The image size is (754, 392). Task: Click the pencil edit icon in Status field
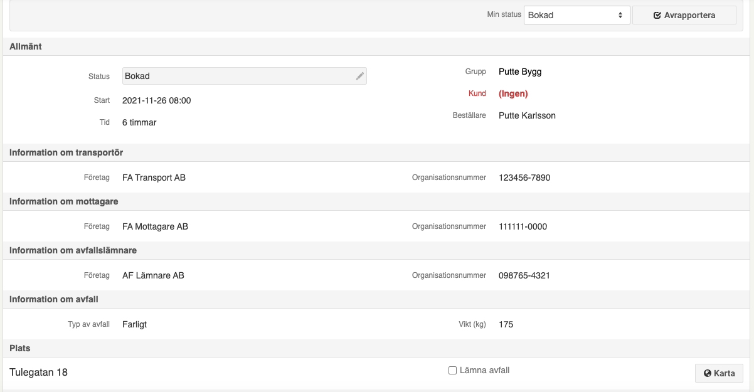click(x=360, y=76)
